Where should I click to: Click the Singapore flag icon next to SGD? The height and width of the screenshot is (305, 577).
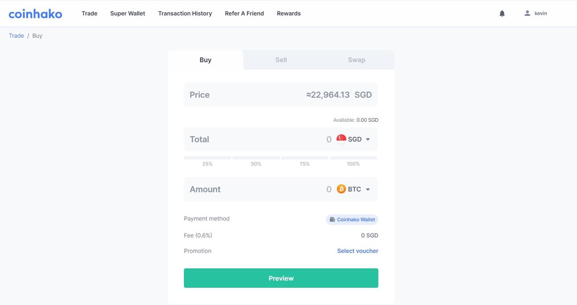tap(341, 139)
